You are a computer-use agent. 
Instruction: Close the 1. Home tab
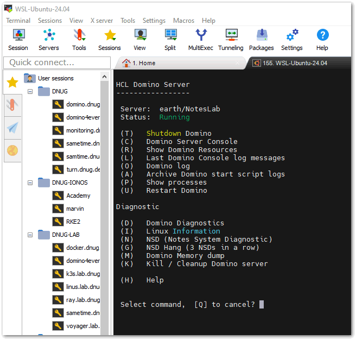tap(238, 63)
